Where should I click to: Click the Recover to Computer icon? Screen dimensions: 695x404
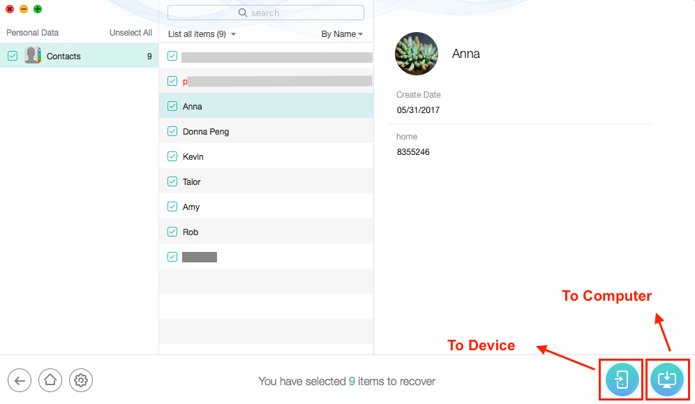tap(666, 379)
